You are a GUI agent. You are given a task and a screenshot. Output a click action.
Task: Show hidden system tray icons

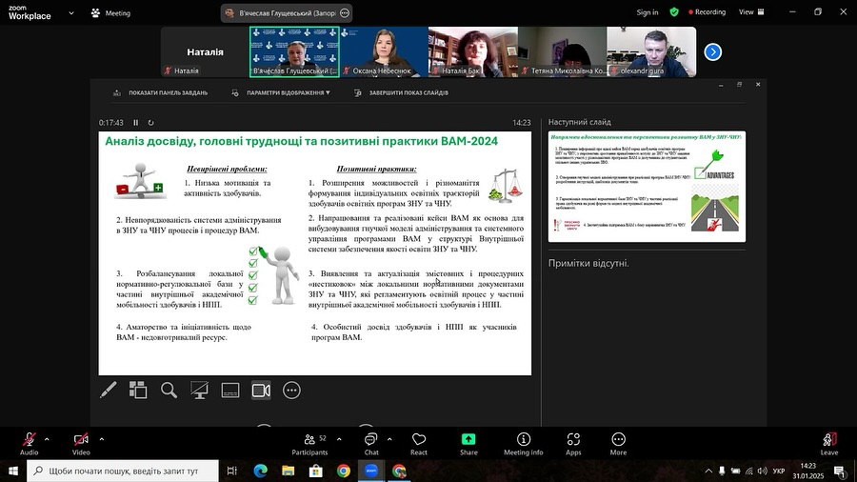point(708,471)
